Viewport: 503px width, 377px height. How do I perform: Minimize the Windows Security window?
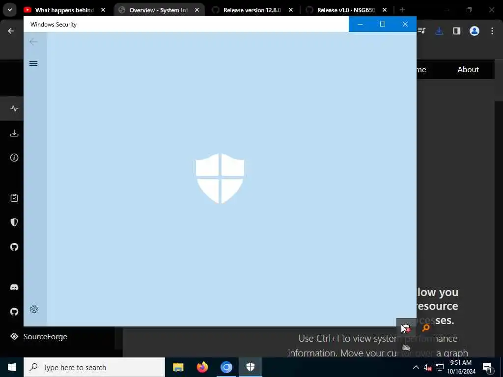pyautogui.click(x=360, y=24)
